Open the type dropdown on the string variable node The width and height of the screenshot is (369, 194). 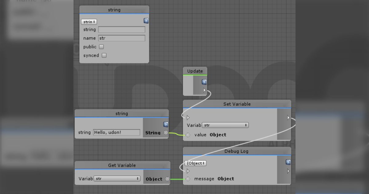tap(89, 22)
